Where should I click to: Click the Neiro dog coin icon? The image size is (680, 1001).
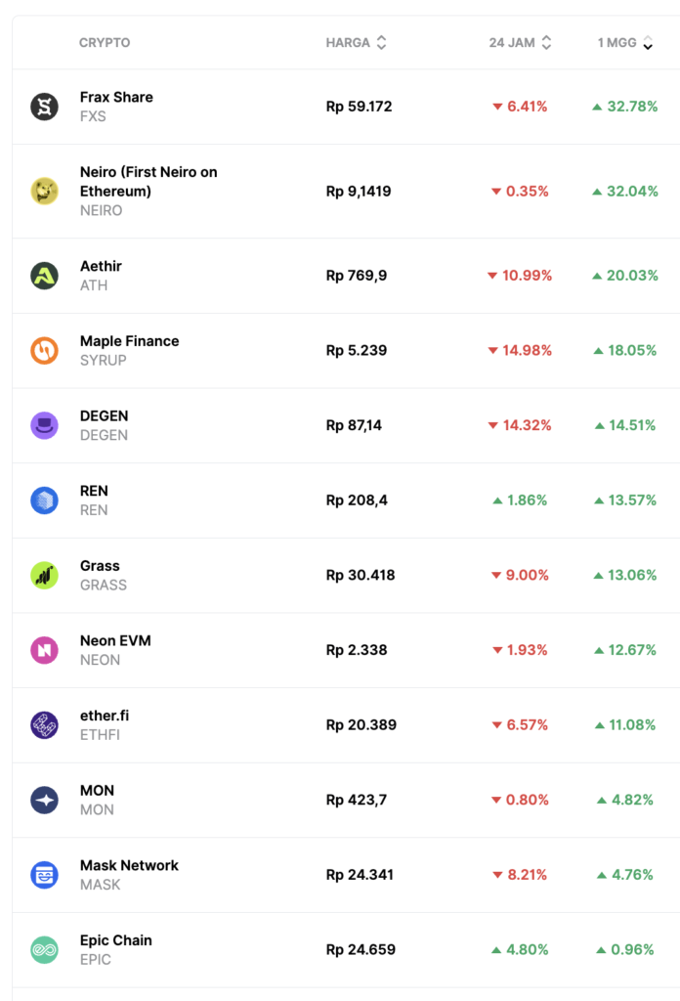(x=45, y=191)
